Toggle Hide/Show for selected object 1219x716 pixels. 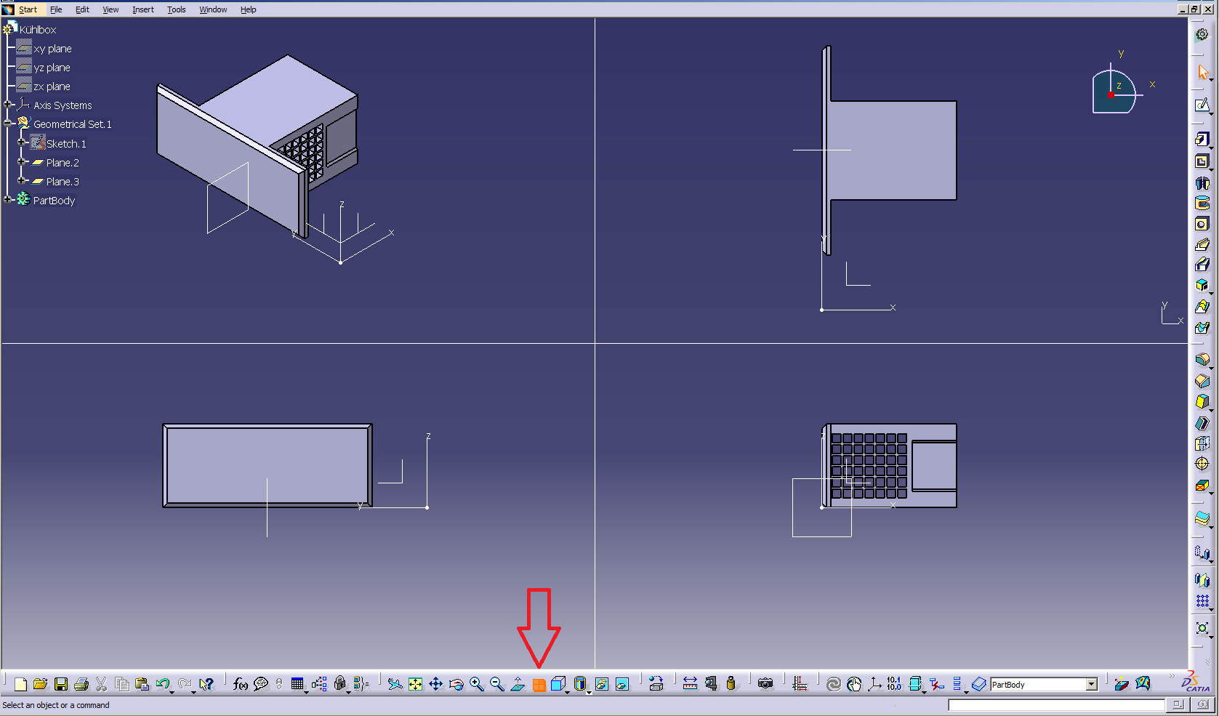click(x=602, y=684)
